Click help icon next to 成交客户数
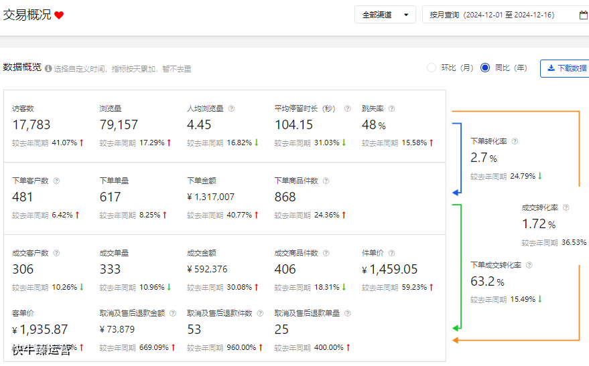The image size is (589, 366). [56, 253]
